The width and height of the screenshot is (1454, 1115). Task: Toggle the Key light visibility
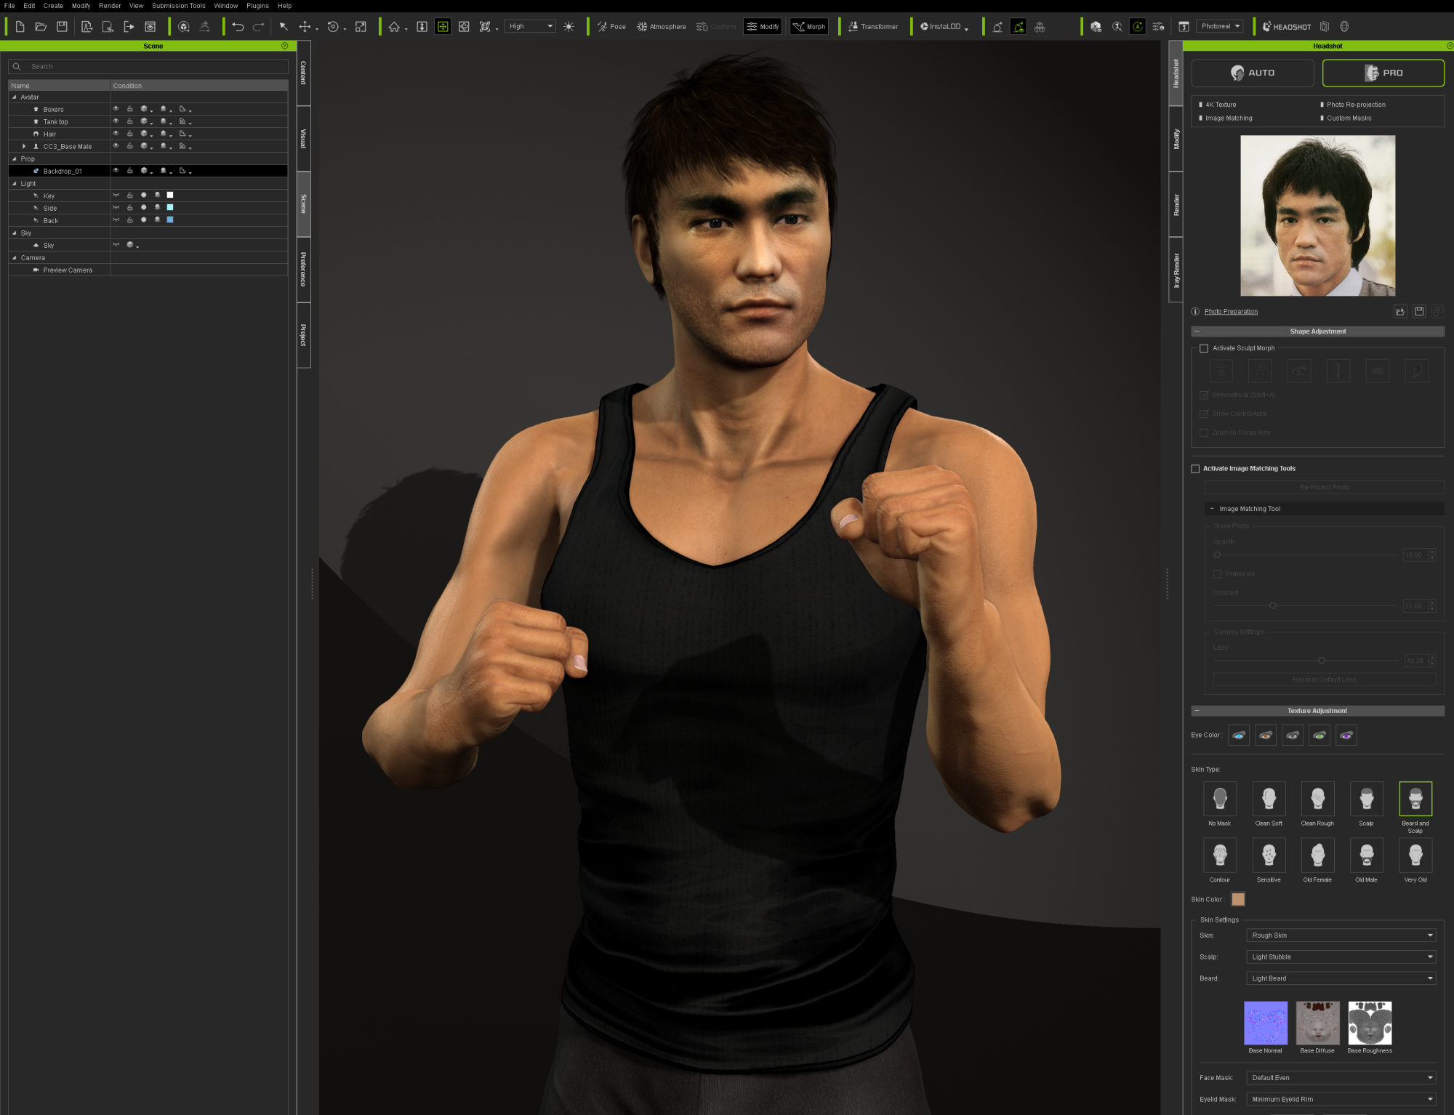[116, 196]
